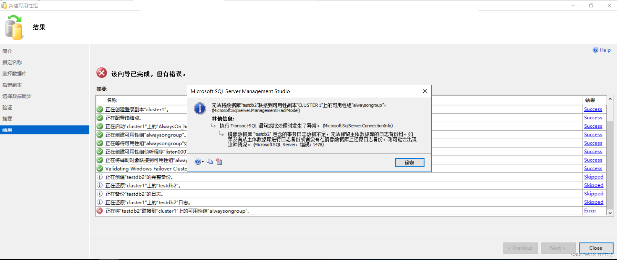The width and height of the screenshot is (617, 260).
Task: Click the Help question mark icon
Action: 595,50
